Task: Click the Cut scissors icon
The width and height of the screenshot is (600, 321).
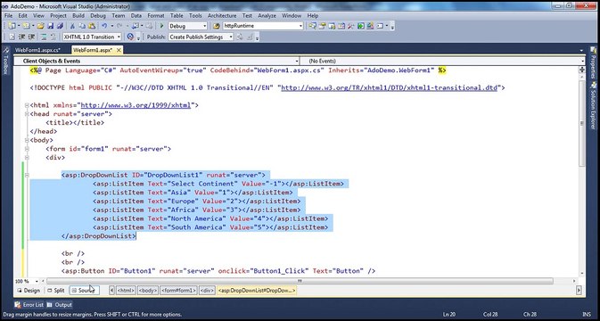Action: tap(72, 26)
